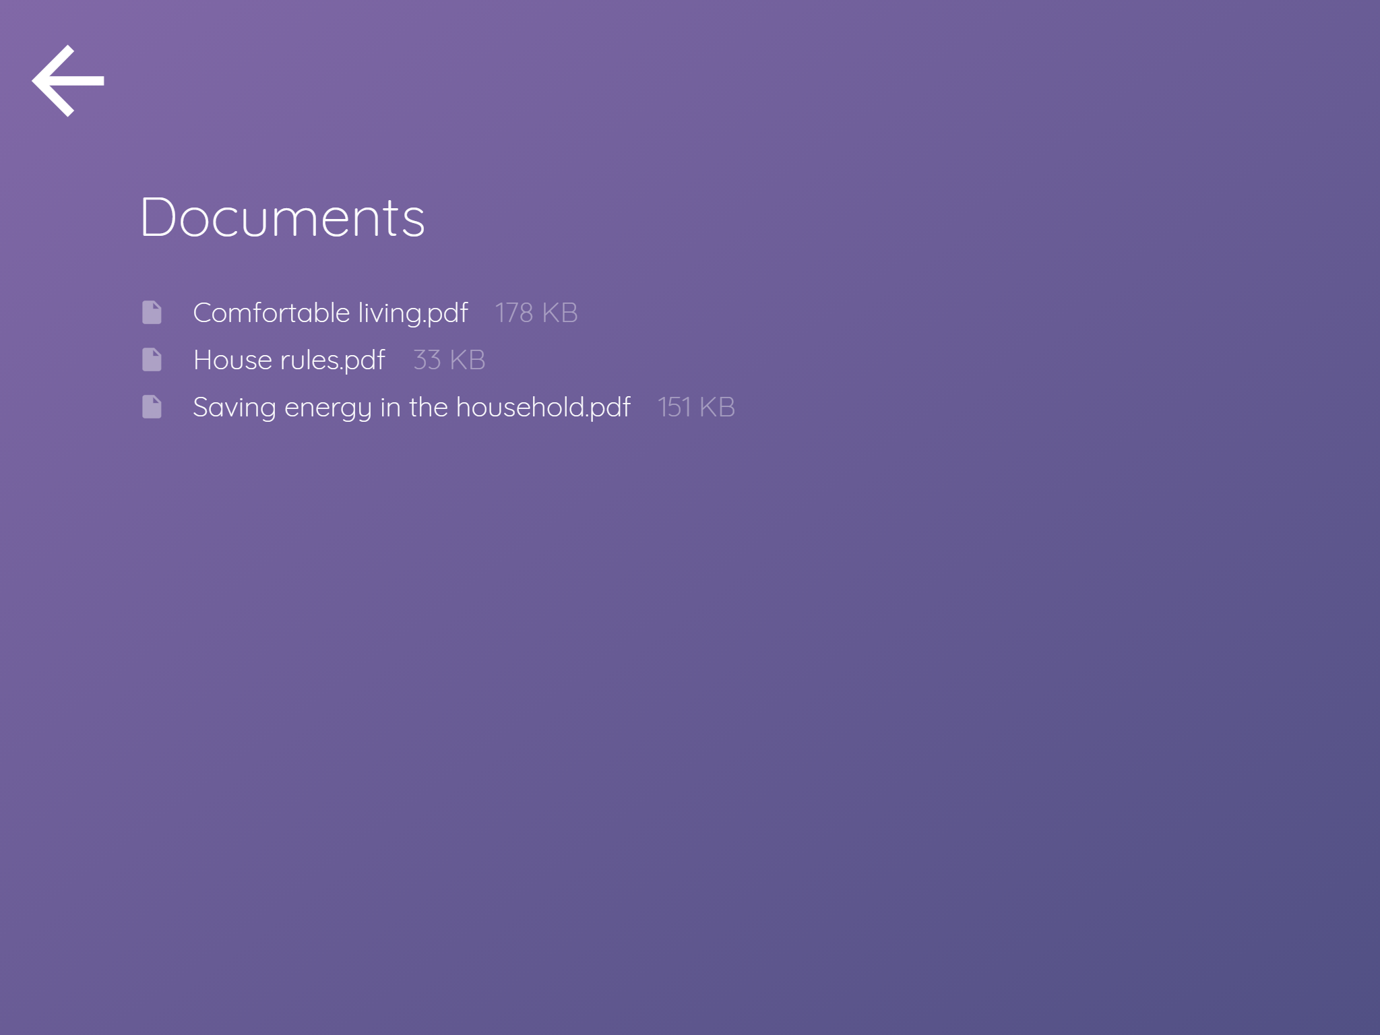Click the 178 KB file size
Screen dimensions: 1380x1035
(536, 313)
